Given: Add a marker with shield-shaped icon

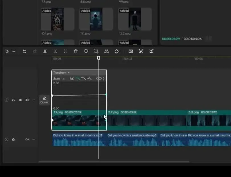Looking at the screenshot, I should (x=86, y=51).
